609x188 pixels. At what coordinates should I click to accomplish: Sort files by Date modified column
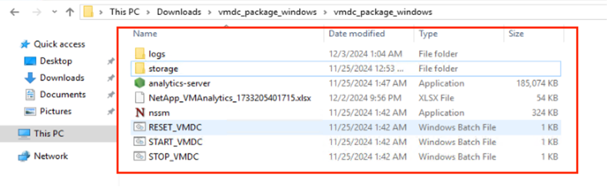(356, 33)
